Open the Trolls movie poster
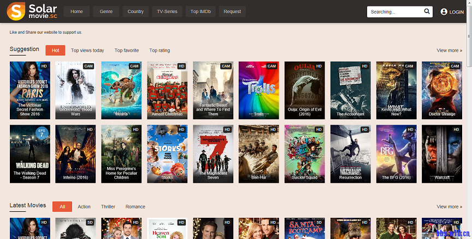472x239 pixels. [259, 90]
